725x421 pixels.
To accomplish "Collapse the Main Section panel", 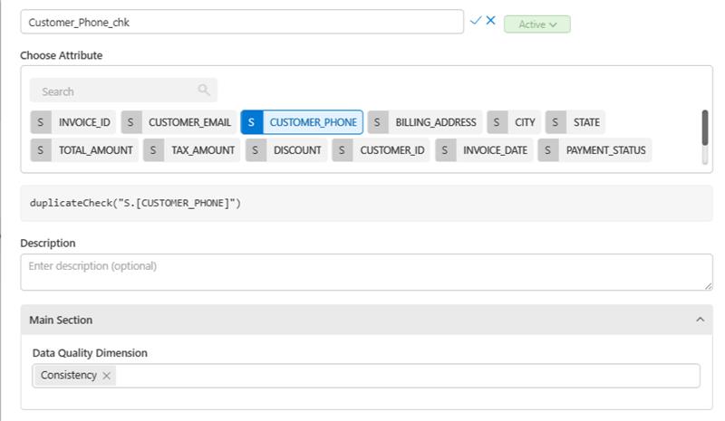I will coord(700,320).
